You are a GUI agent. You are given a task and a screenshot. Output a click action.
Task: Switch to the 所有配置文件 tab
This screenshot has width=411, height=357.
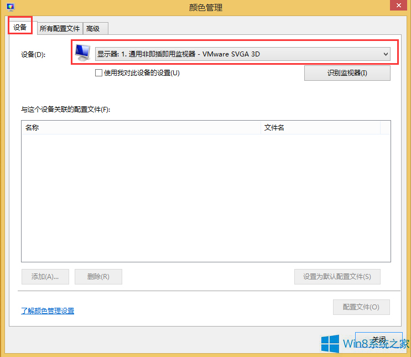(60, 28)
